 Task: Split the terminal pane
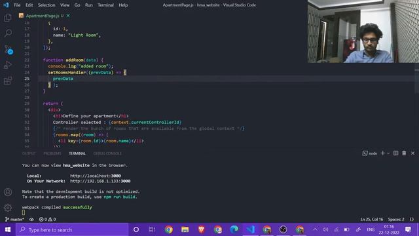(x=395, y=153)
